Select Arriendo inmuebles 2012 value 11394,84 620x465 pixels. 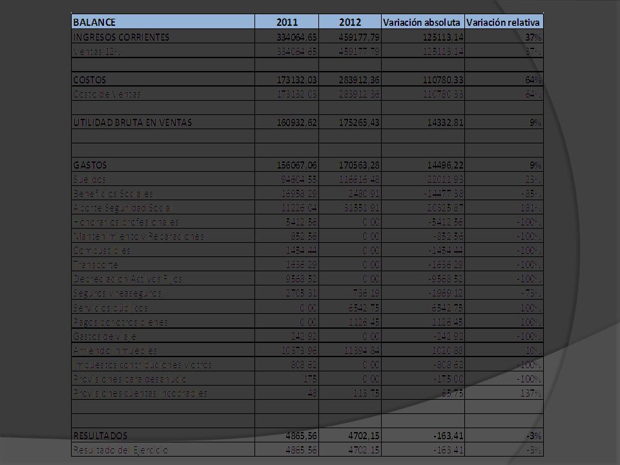[x=362, y=350]
